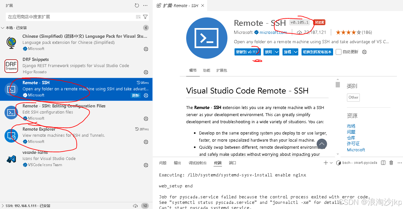Image resolution: width=403 pixels, height=209 pixels.
Task: Click the 禁用 button
Action: [x=269, y=52]
